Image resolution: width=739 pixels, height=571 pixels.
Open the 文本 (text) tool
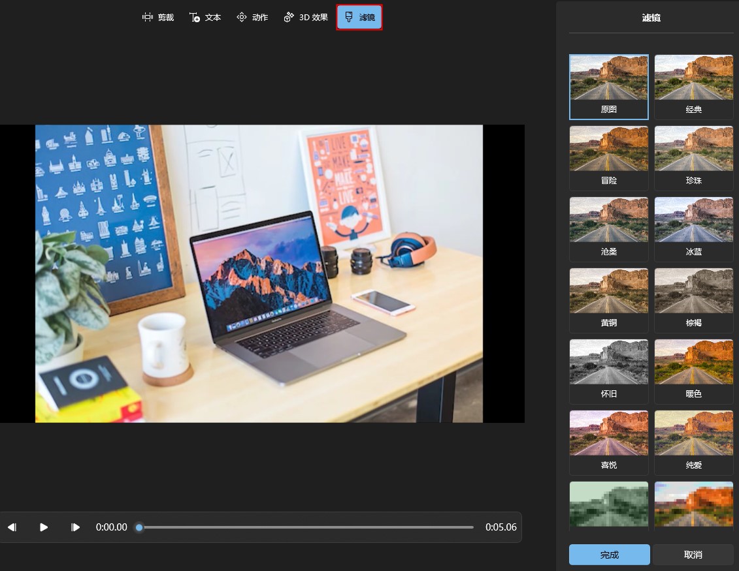point(205,18)
